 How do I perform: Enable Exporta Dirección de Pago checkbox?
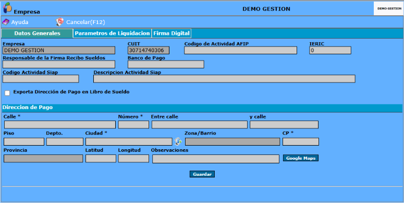7,93
